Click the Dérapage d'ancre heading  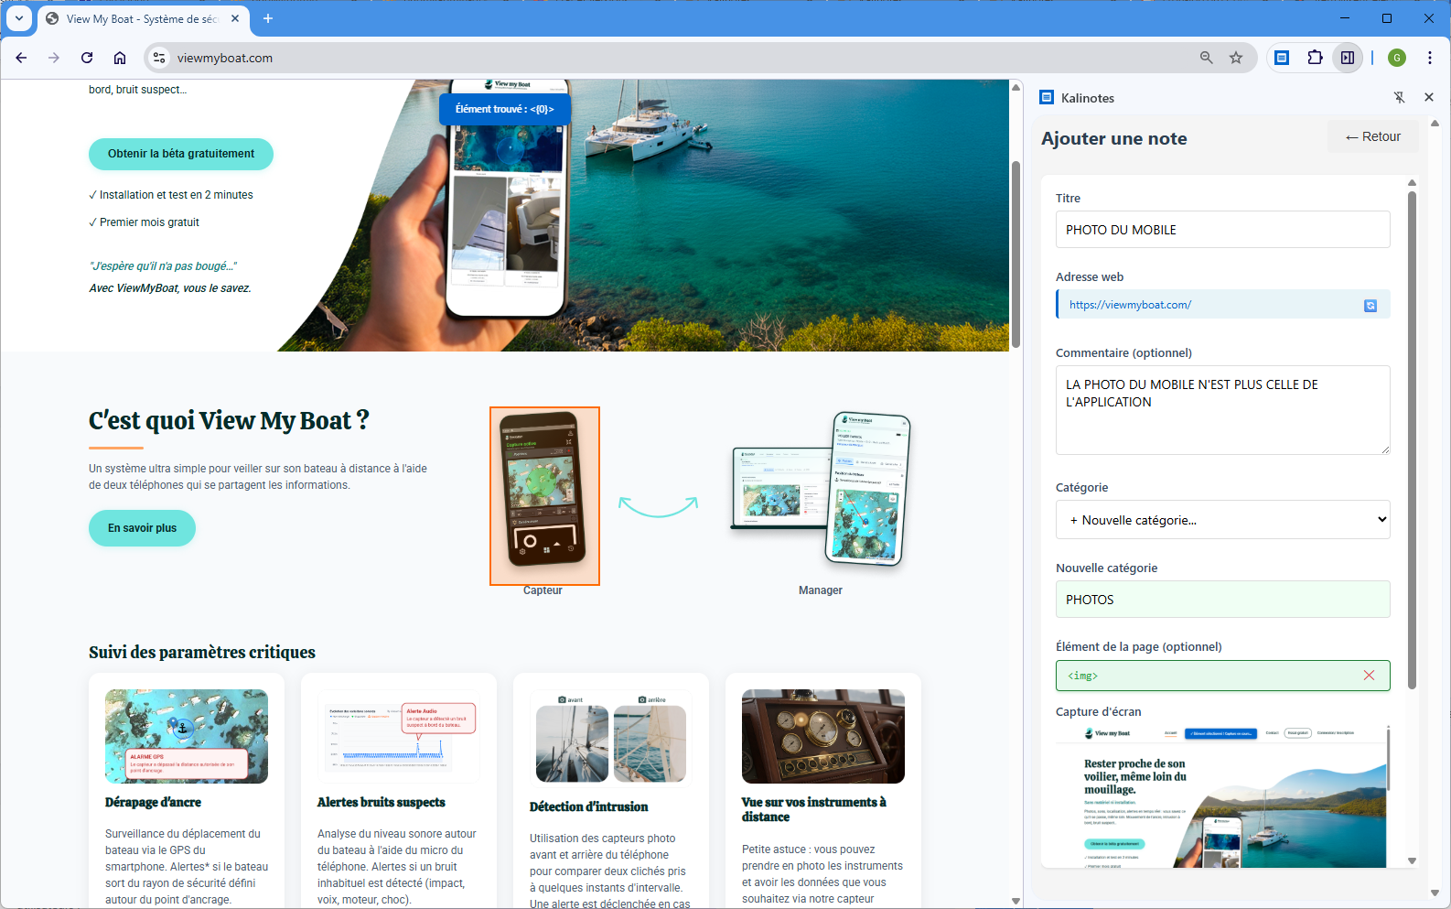153,802
